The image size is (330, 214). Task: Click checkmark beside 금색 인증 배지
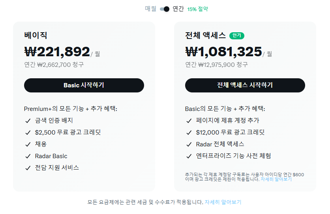(x=28, y=121)
